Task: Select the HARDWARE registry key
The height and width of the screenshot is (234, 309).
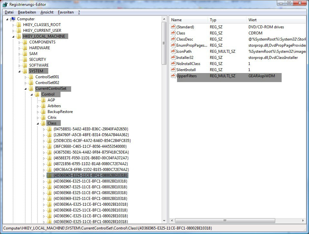Action: coord(39,48)
